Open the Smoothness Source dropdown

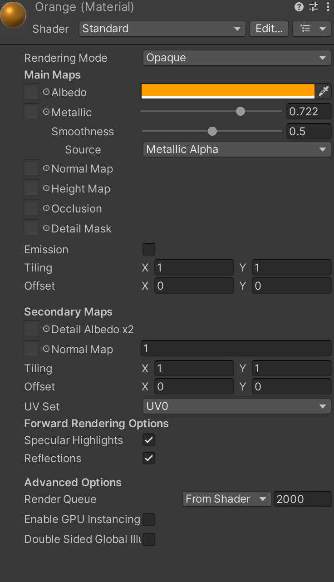(x=236, y=149)
